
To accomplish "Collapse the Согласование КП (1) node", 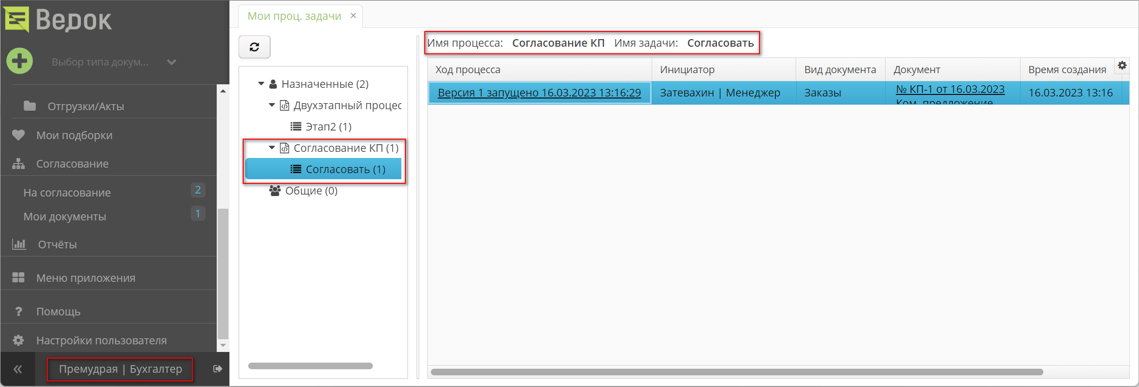I will point(272,148).
